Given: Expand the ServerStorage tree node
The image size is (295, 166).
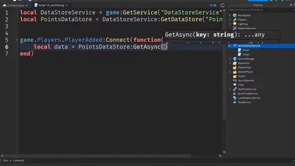Looking at the screenshot, I should (230, 59).
